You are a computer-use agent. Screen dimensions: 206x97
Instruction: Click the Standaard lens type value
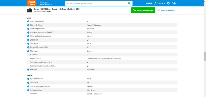(x=91, y=70)
